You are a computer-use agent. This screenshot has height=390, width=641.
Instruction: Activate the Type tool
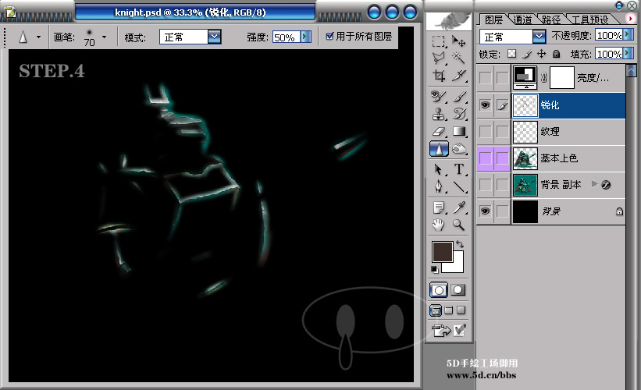point(458,169)
